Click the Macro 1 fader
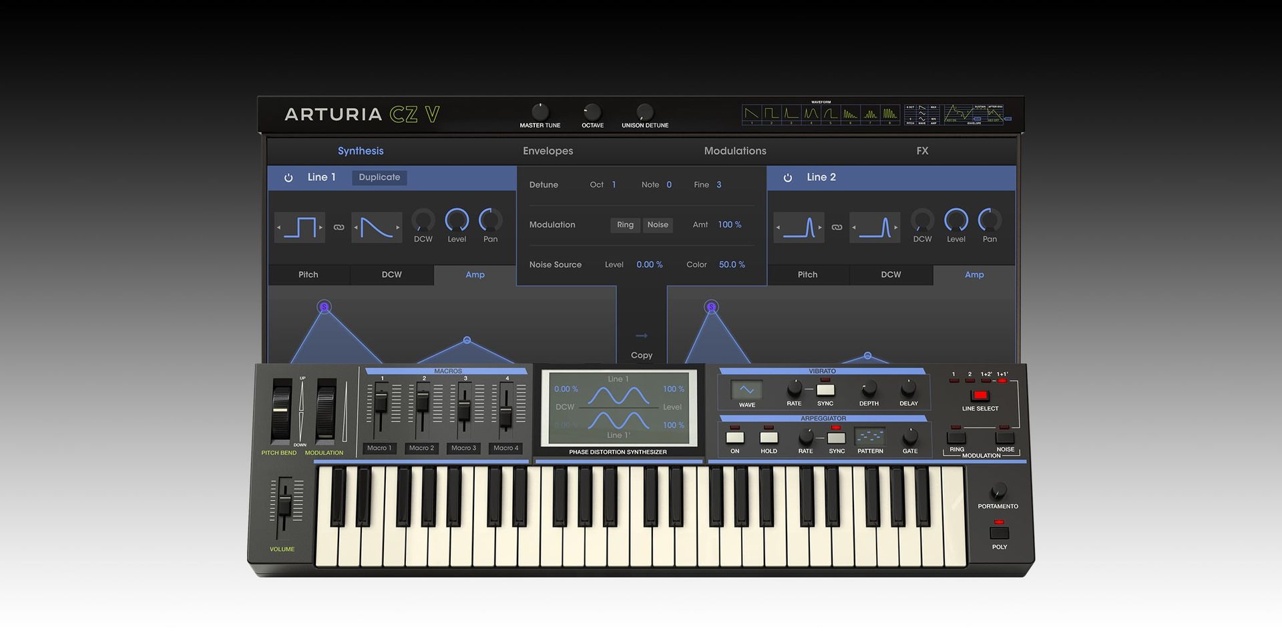The width and height of the screenshot is (1282, 631). 381,402
